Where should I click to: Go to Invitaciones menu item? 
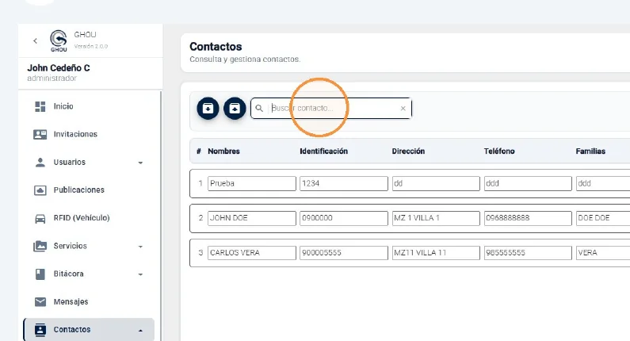coord(75,134)
